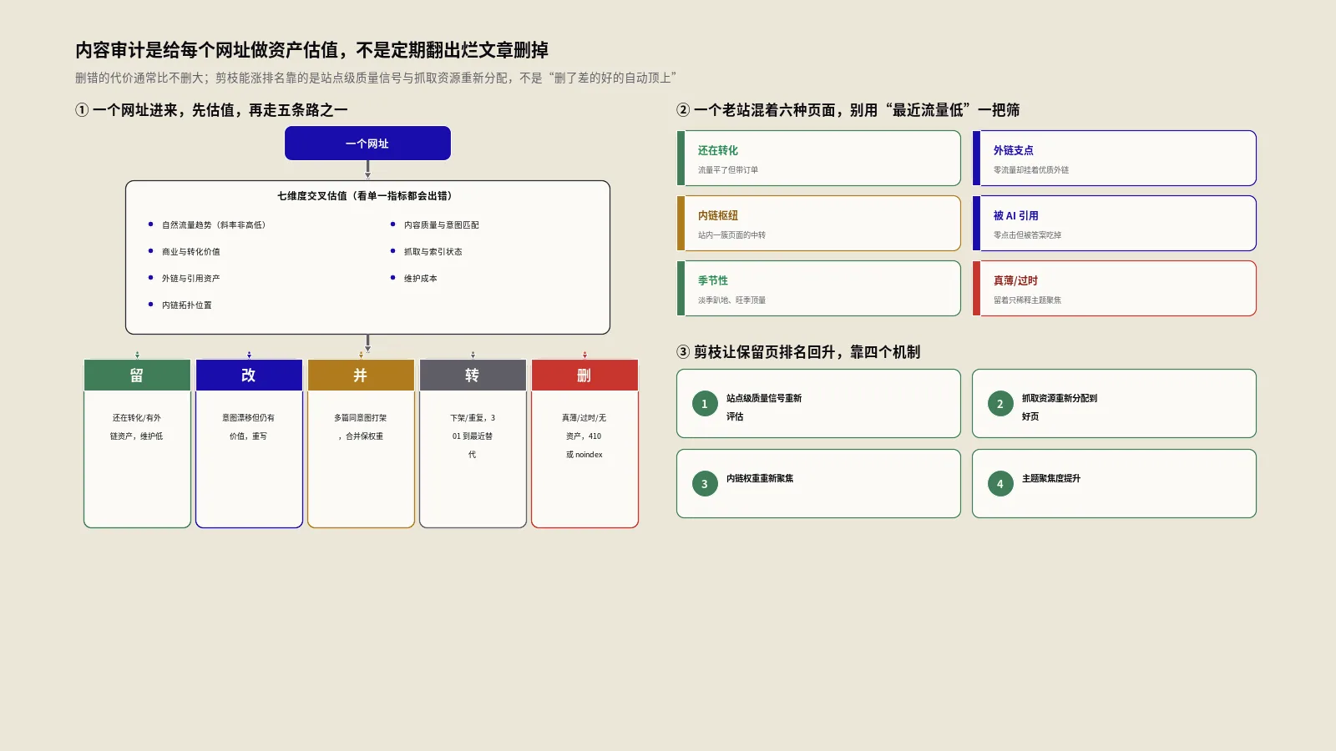Click the gray '转' header
Screen dimensions: 1336x751
[x=473, y=375]
